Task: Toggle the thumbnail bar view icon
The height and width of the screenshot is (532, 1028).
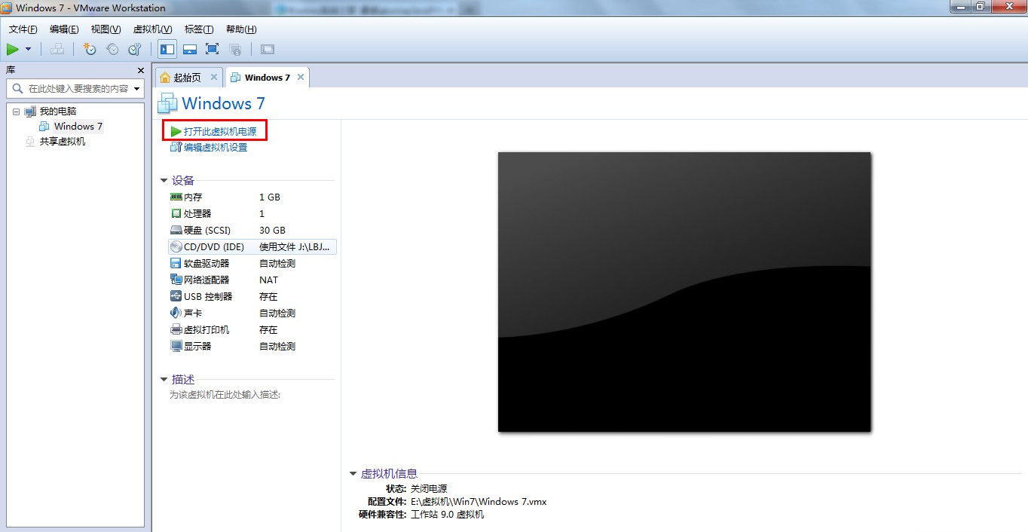Action: tap(190, 49)
